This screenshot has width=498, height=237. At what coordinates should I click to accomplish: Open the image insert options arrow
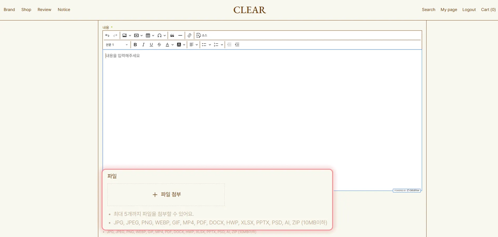click(130, 35)
